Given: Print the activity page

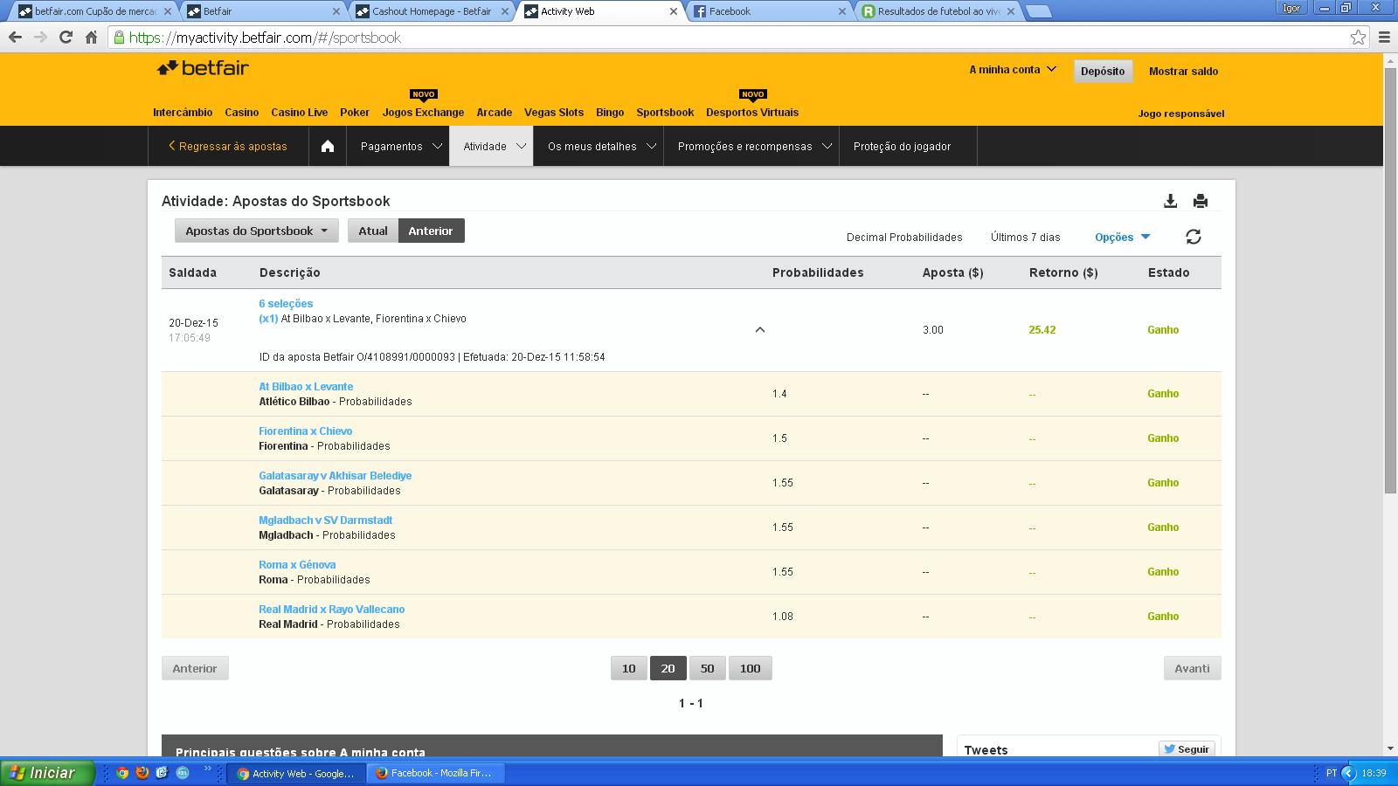Looking at the screenshot, I should coord(1201,201).
